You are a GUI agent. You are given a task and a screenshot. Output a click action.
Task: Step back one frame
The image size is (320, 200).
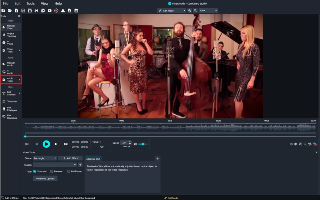click(x=36, y=144)
